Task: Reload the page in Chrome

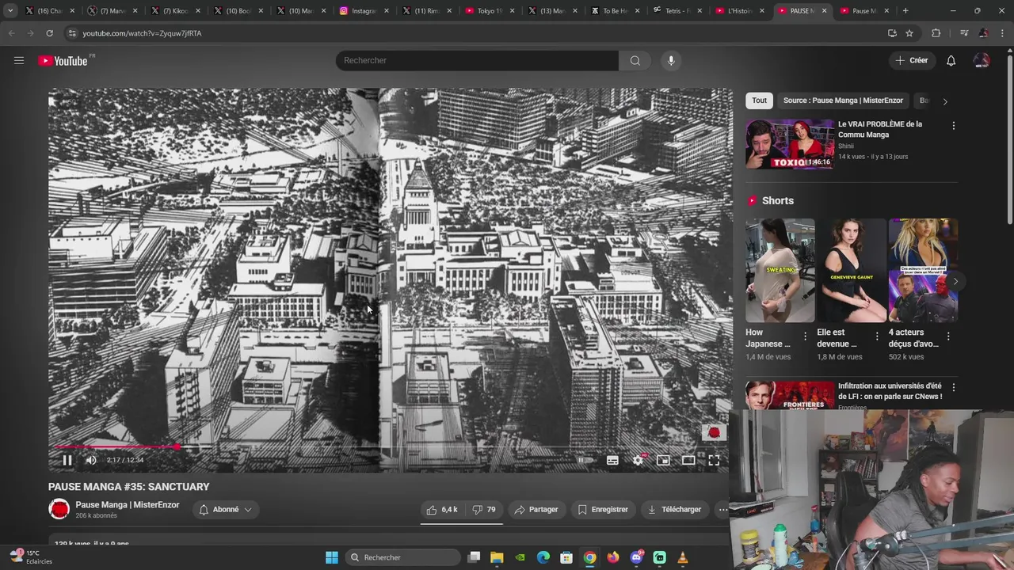Action: click(x=49, y=33)
